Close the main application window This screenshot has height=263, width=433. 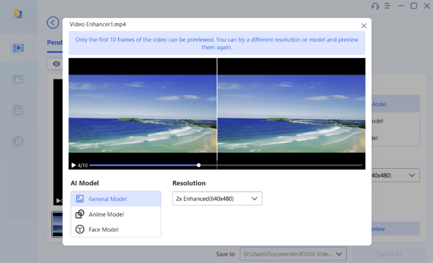427,6
